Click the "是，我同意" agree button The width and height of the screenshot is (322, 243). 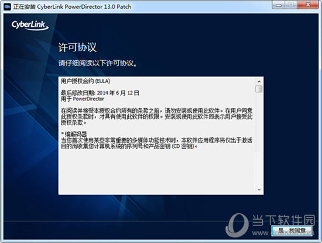pyautogui.click(x=292, y=231)
